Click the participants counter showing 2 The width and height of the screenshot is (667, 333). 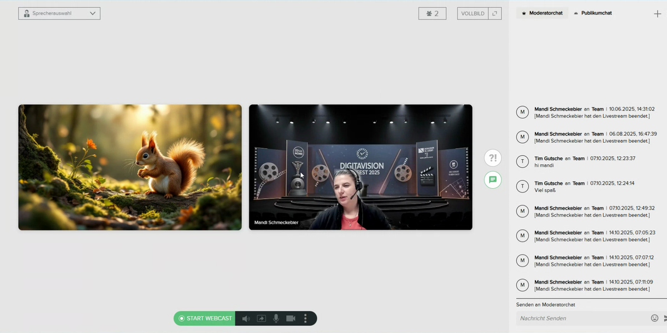[432, 13]
